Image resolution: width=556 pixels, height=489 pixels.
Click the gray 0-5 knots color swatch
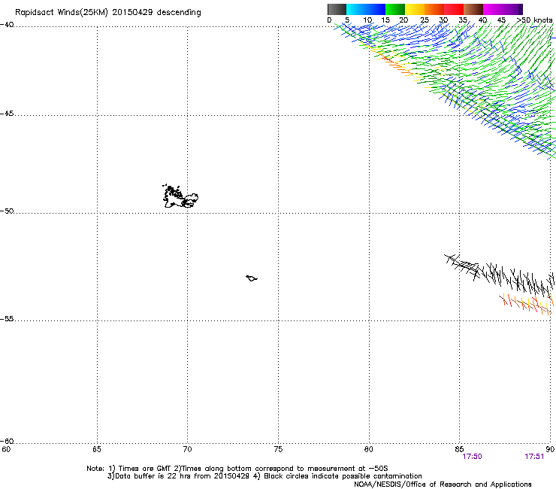[x=337, y=9]
